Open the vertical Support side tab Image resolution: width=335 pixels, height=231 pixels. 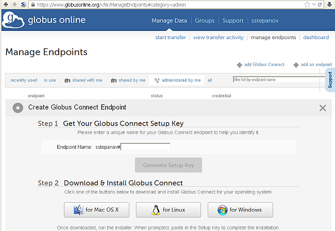click(x=330, y=80)
